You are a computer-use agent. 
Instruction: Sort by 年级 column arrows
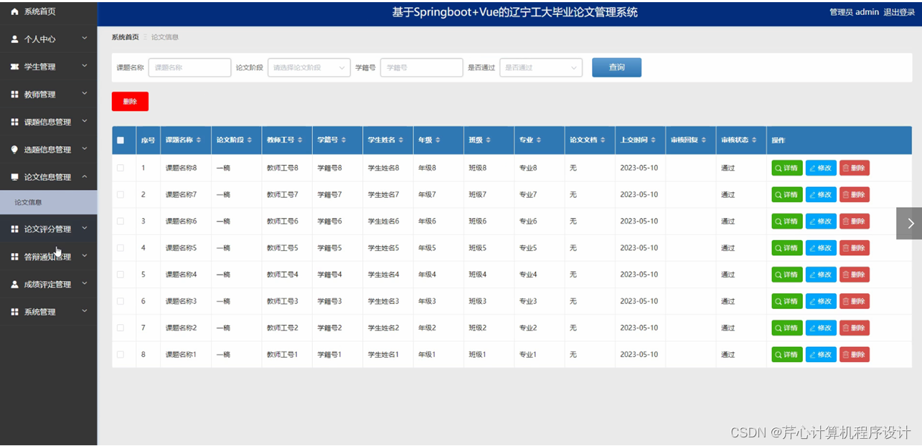[x=438, y=140]
